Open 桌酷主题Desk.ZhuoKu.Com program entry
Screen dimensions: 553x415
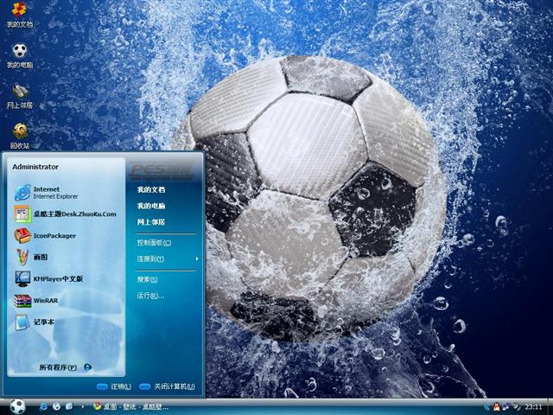(67, 214)
